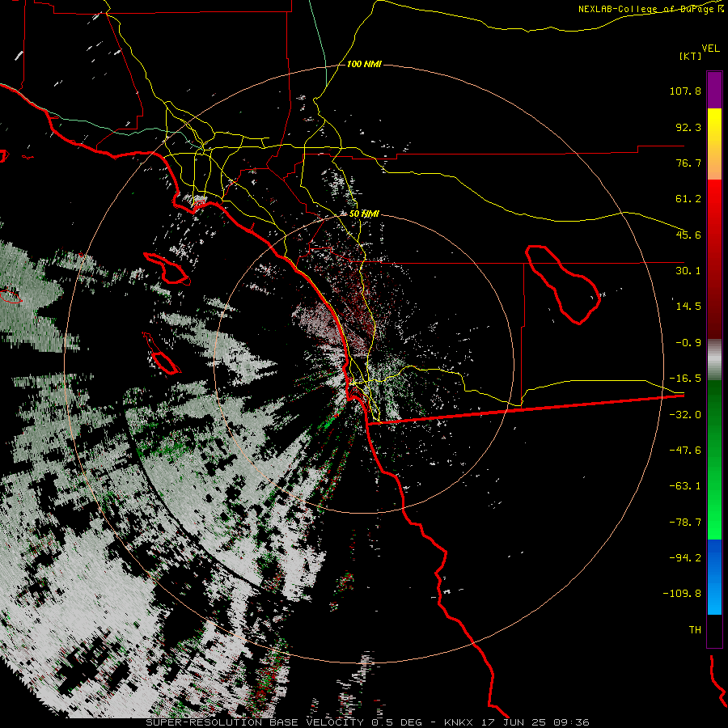The image size is (728, 728).
Task: Click the [KT] units label
Action: (x=691, y=56)
